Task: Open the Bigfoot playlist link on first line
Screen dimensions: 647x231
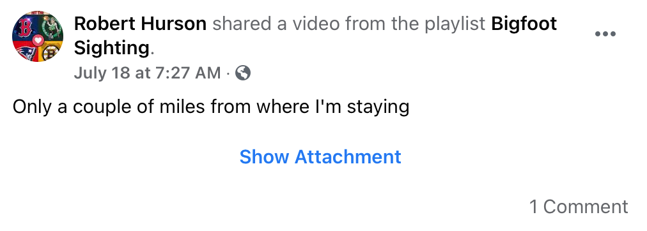Action: pos(524,24)
